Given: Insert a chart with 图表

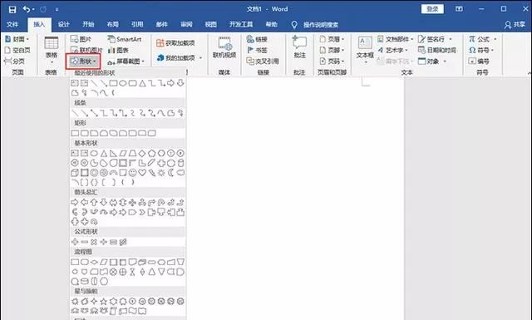Looking at the screenshot, I should click(118, 50).
